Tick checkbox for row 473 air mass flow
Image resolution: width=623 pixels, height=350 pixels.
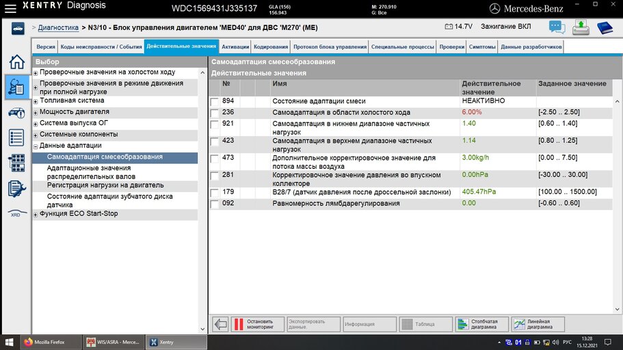(x=215, y=159)
